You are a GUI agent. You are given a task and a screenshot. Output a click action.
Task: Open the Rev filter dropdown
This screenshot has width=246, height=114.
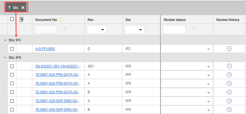97,29
